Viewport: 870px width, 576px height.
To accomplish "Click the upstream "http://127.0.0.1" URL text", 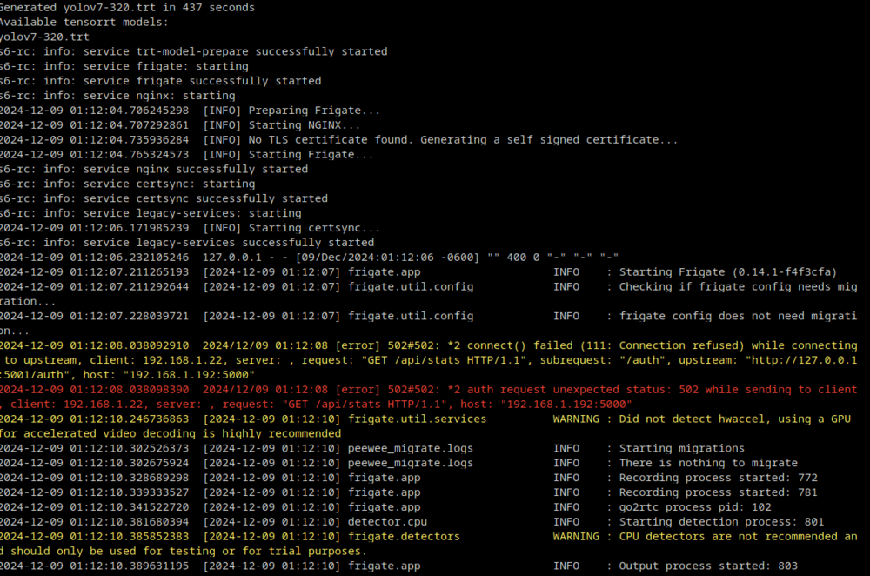I will [801, 360].
